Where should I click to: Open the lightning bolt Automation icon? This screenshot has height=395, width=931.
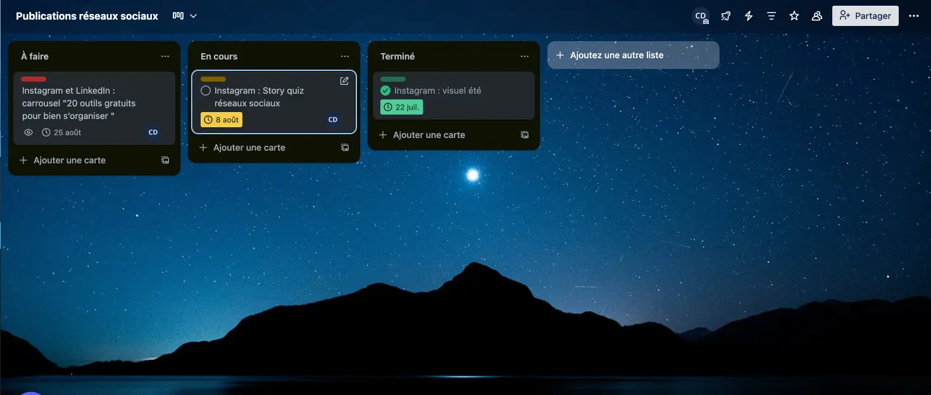click(749, 16)
